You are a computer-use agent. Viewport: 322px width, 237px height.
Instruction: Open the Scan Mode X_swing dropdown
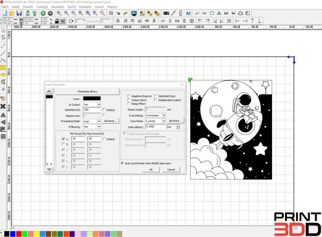point(164,121)
